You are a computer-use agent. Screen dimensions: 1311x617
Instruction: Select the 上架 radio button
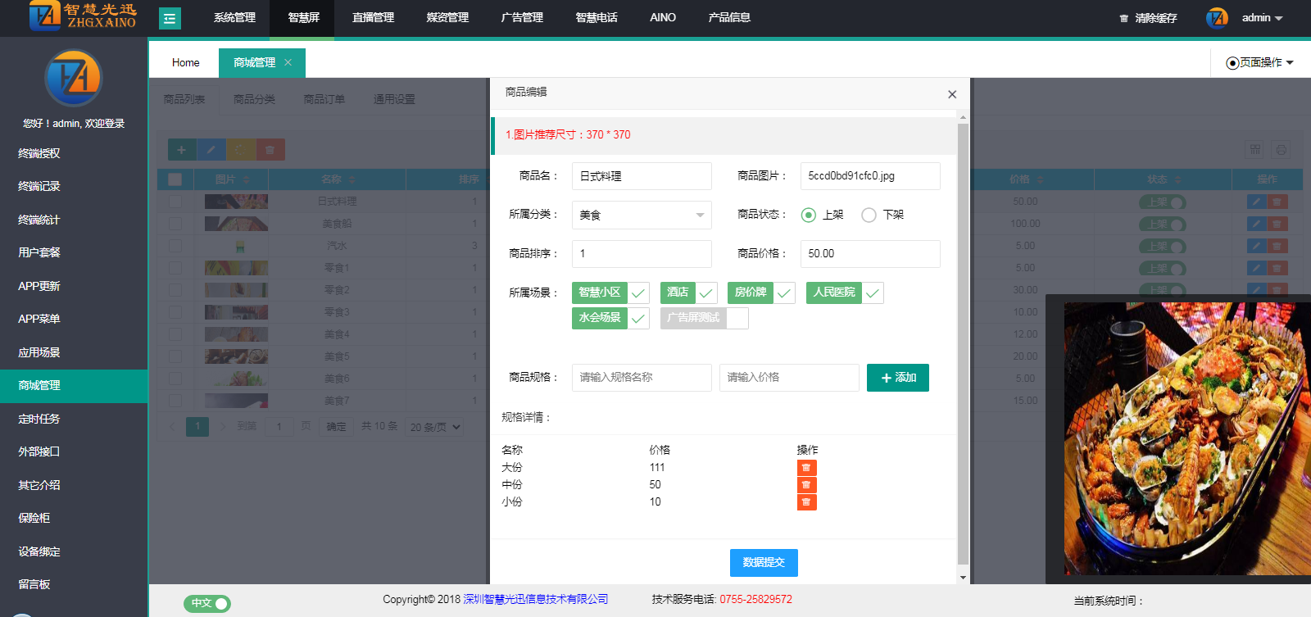[x=809, y=215]
